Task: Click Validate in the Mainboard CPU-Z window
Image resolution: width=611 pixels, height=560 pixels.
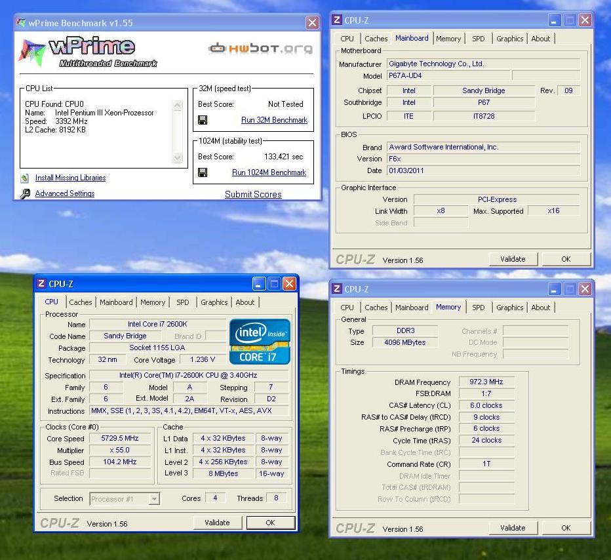Action: (513, 259)
